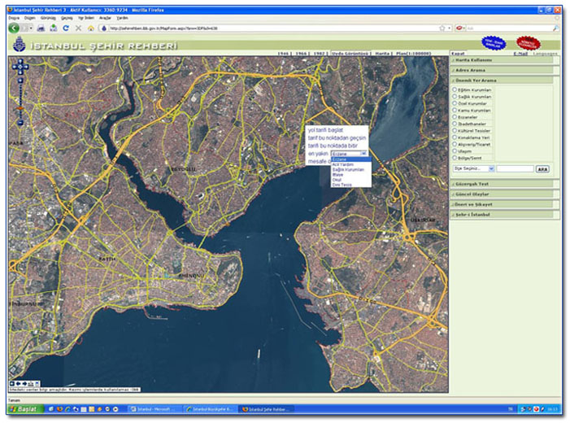Pan the map up with arrow control
This screenshot has width=570, height=423.
tap(20, 61)
